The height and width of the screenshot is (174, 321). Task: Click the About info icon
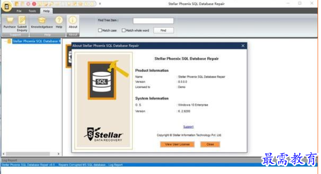point(73,20)
